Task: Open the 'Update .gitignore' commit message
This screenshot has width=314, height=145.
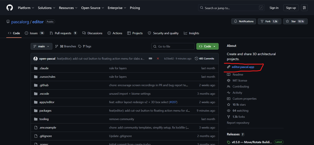Action: 120,136
